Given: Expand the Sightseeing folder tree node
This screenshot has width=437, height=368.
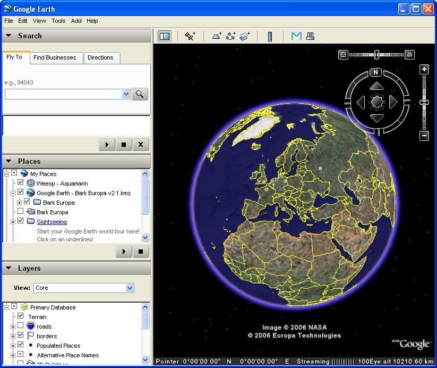Looking at the screenshot, I should coord(13,222).
